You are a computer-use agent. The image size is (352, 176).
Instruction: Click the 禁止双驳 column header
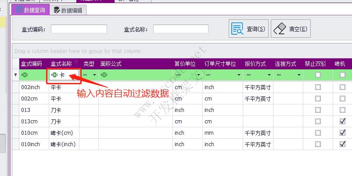[x=318, y=64]
